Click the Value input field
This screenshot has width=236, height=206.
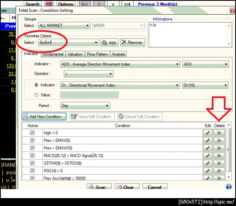[x=89, y=95]
